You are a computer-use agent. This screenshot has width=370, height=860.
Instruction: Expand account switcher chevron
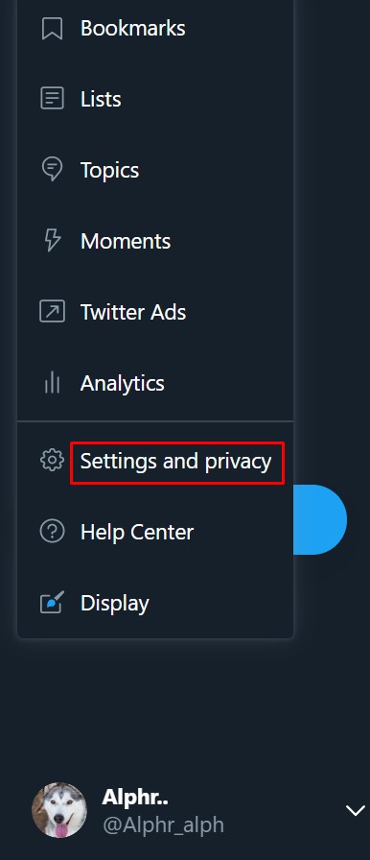click(356, 810)
